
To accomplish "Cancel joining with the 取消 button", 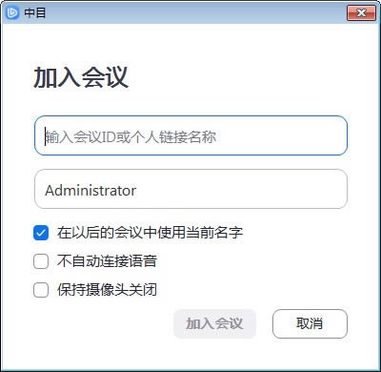I will click(x=310, y=323).
